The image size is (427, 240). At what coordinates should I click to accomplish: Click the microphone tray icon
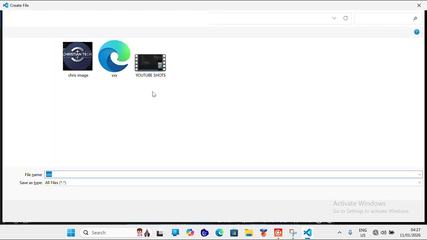coord(350,233)
